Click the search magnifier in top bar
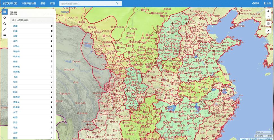The width and height of the screenshot is (274, 140). [x=117, y=3]
